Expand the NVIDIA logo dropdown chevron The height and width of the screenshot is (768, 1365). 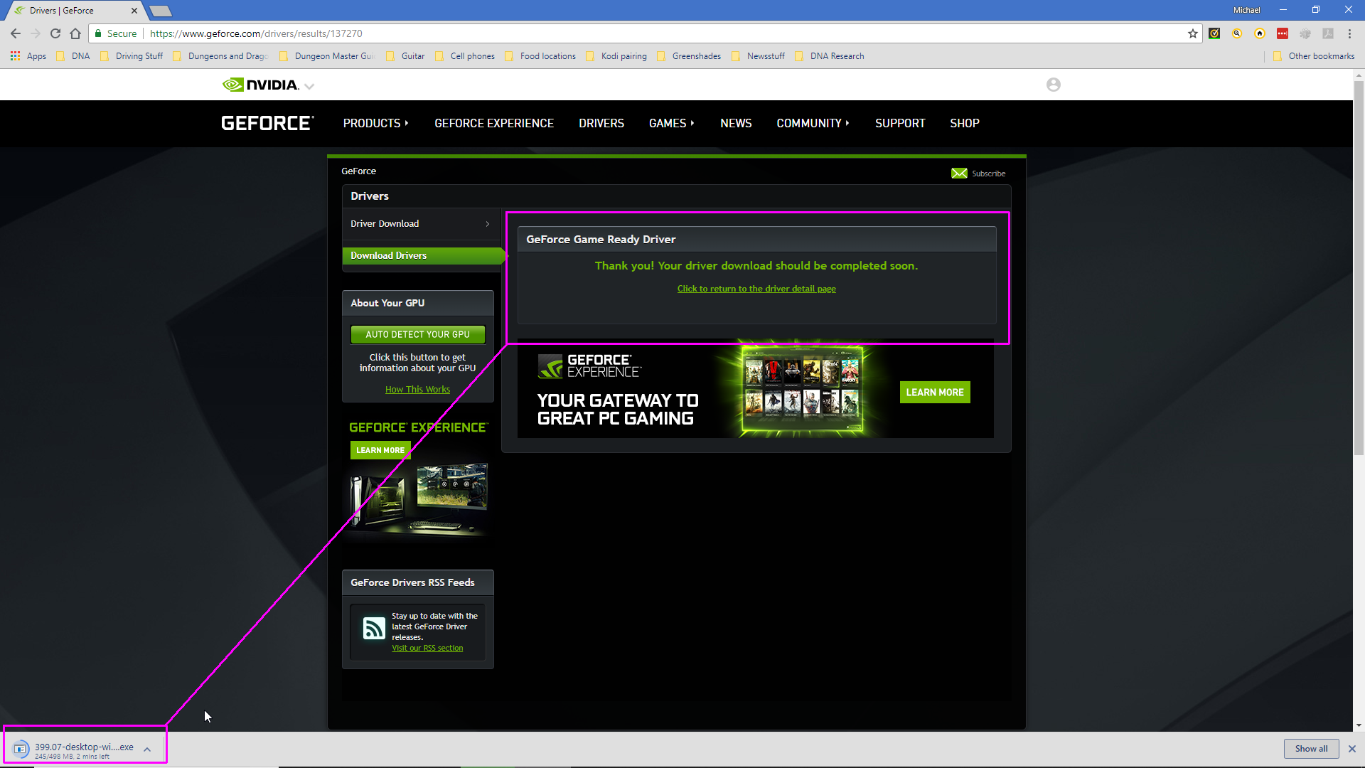coord(309,86)
